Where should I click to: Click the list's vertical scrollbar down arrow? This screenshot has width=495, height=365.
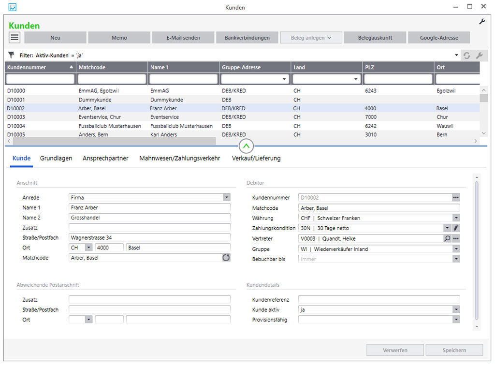point(483,133)
